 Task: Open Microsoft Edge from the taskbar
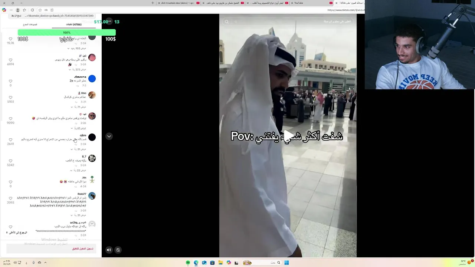pos(196,263)
